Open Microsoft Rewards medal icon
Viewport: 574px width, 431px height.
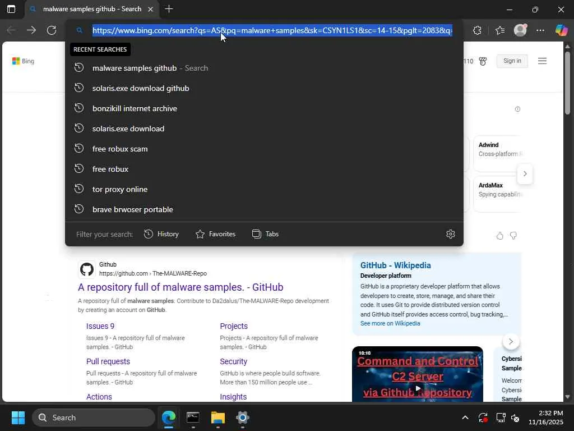tap(483, 61)
